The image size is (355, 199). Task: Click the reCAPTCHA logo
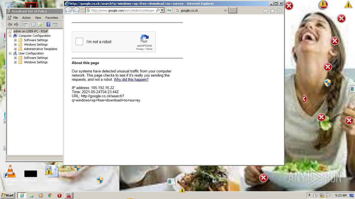point(144,39)
